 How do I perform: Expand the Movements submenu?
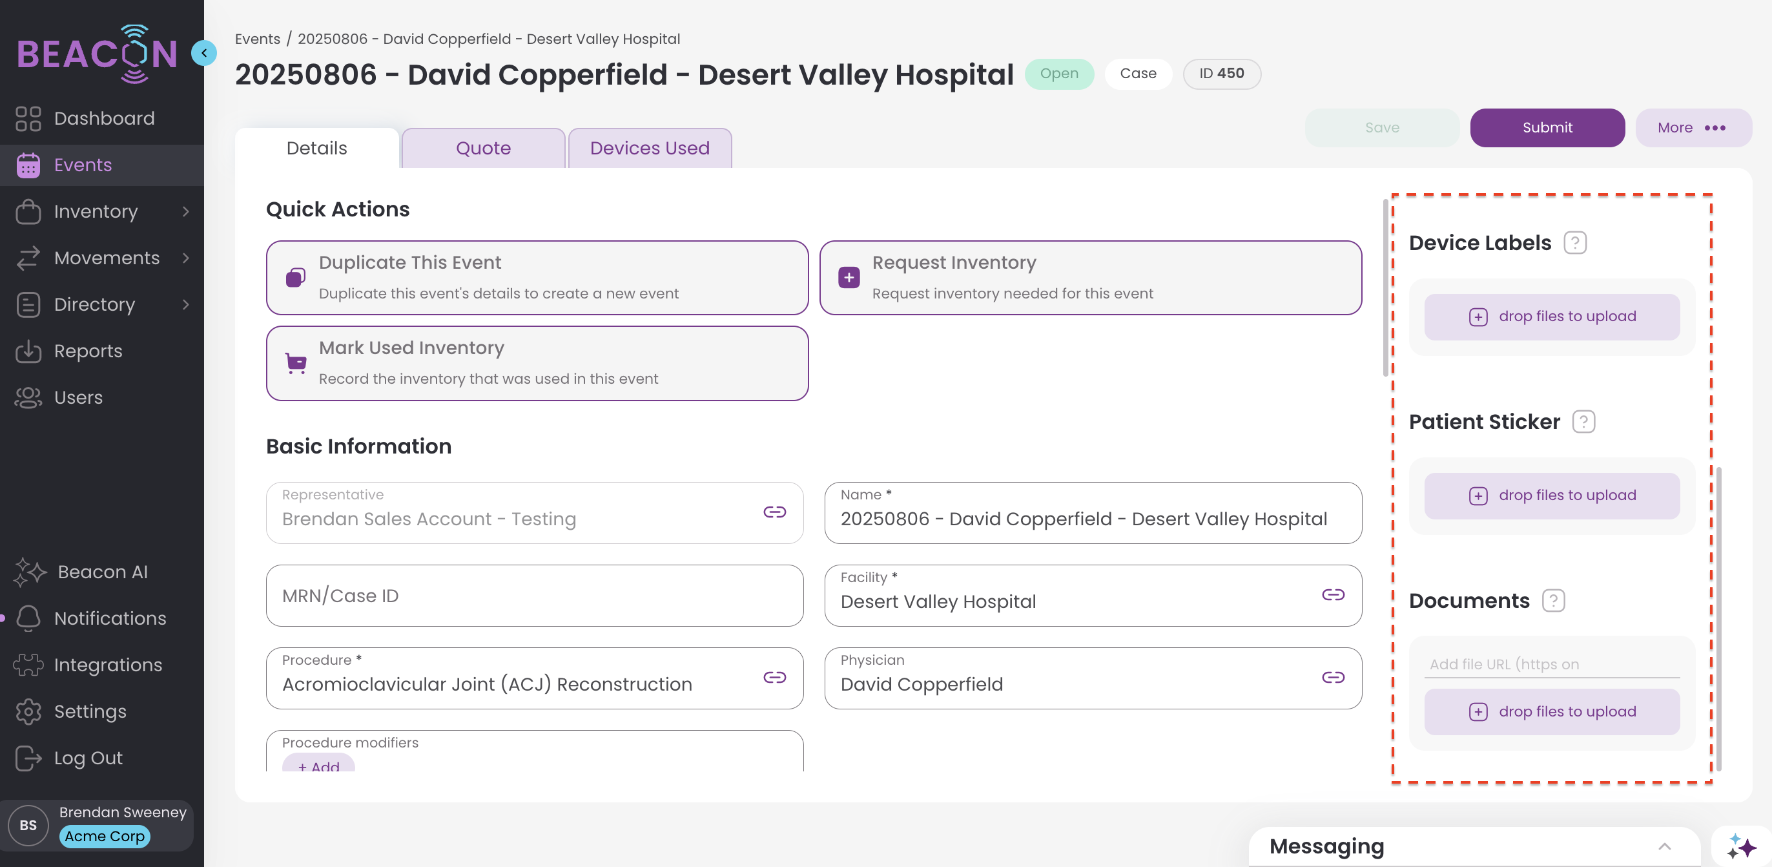186,258
